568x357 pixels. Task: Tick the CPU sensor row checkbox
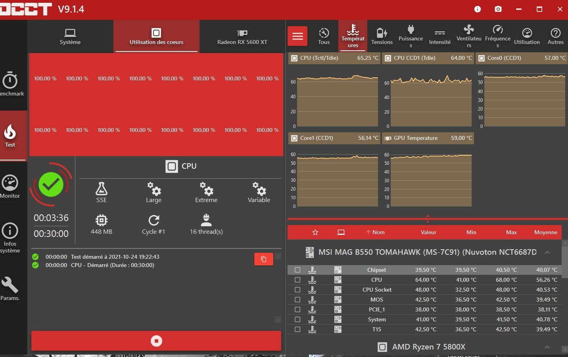[297, 280]
